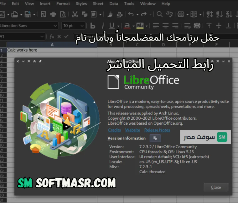
Task: Click the Undo arrow icon
Action: 131,14
